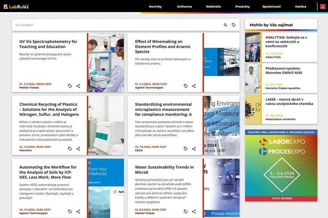The image size is (328, 218).
Task: Open the Novinky menu
Action: (x=155, y=6)
